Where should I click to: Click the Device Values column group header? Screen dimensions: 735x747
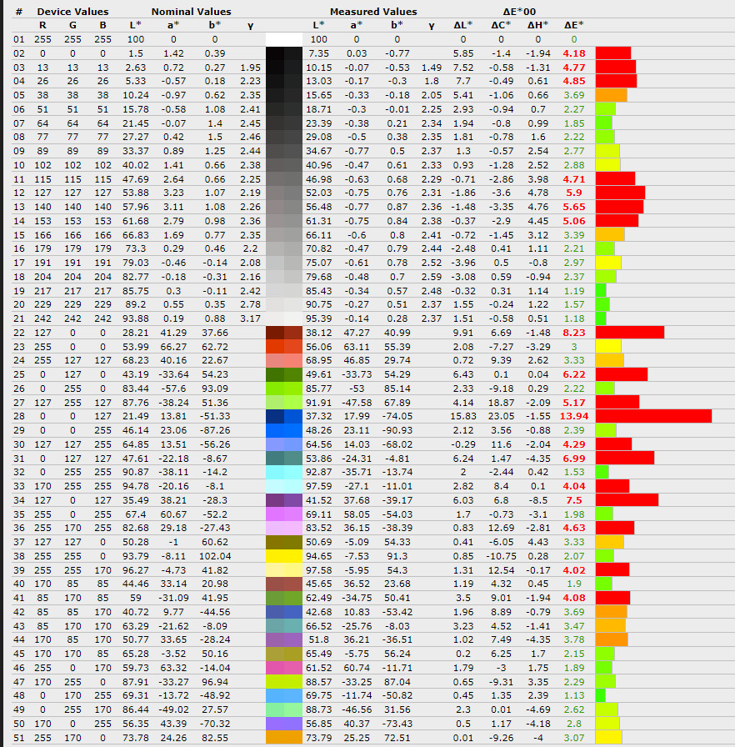(x=72, y=12)
